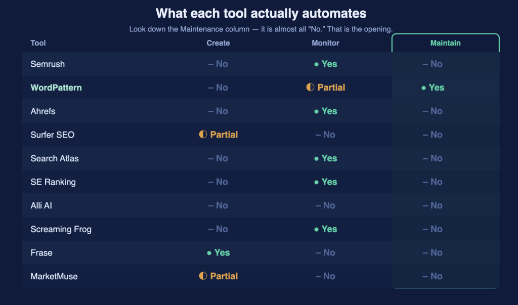
Task: Click the Tool column header
Action: tap(38, 43)
